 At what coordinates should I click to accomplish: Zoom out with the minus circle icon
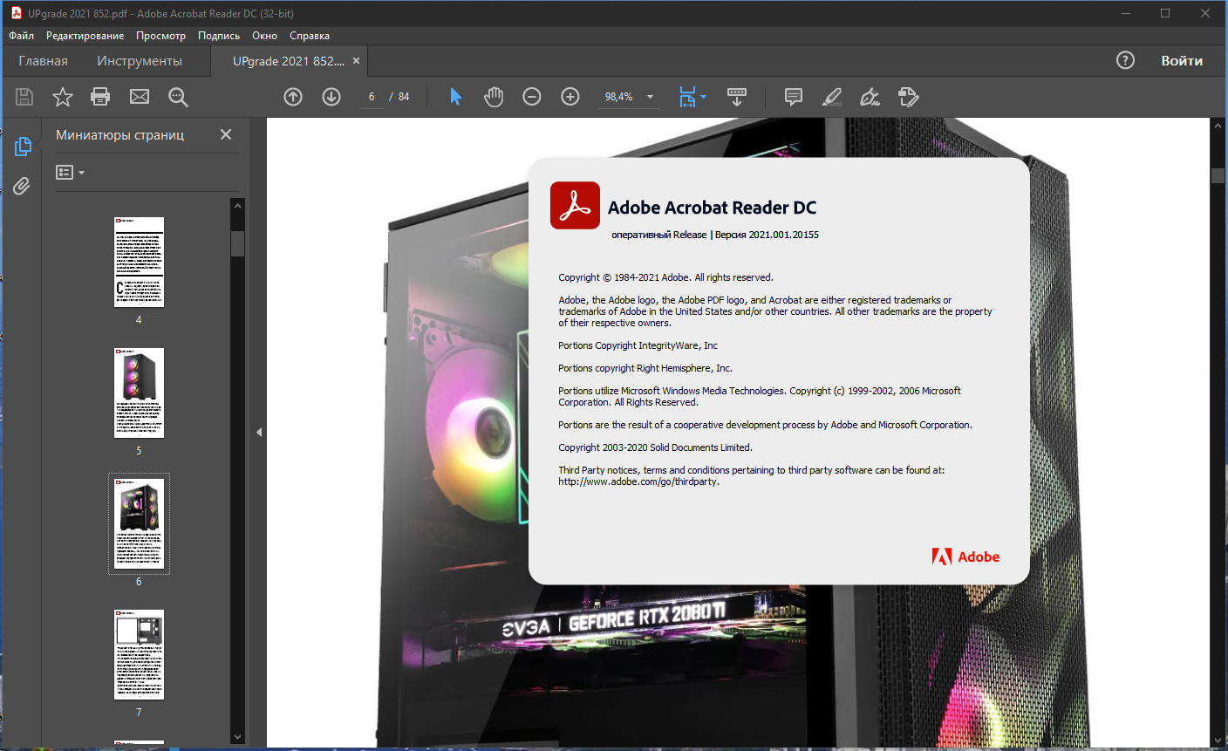pos(532,97)
